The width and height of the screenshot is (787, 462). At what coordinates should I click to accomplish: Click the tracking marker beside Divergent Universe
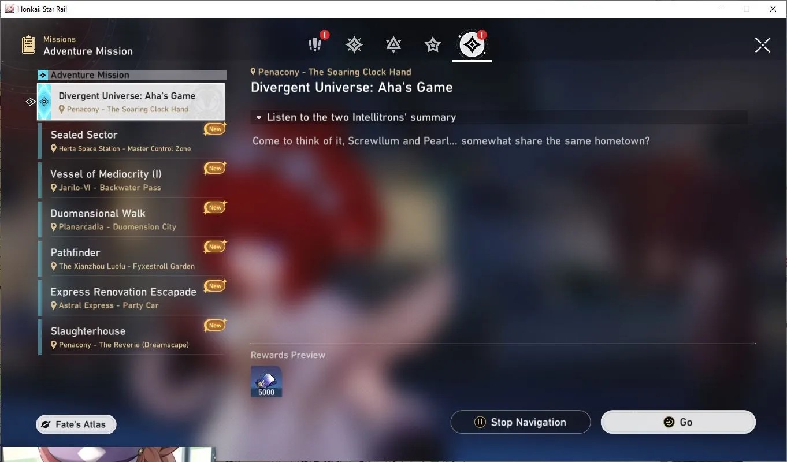click(x=31, y=102)
